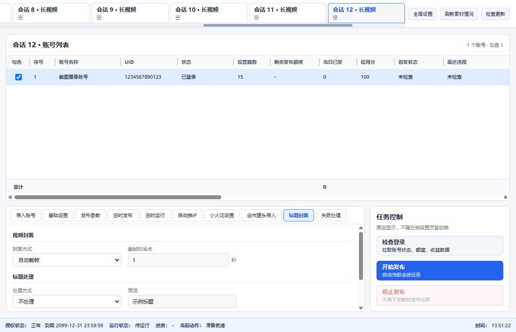Viewport: 516px width, 332px height.
Task: Open the 定时发布 tab
Action: [x=123, y=215]
